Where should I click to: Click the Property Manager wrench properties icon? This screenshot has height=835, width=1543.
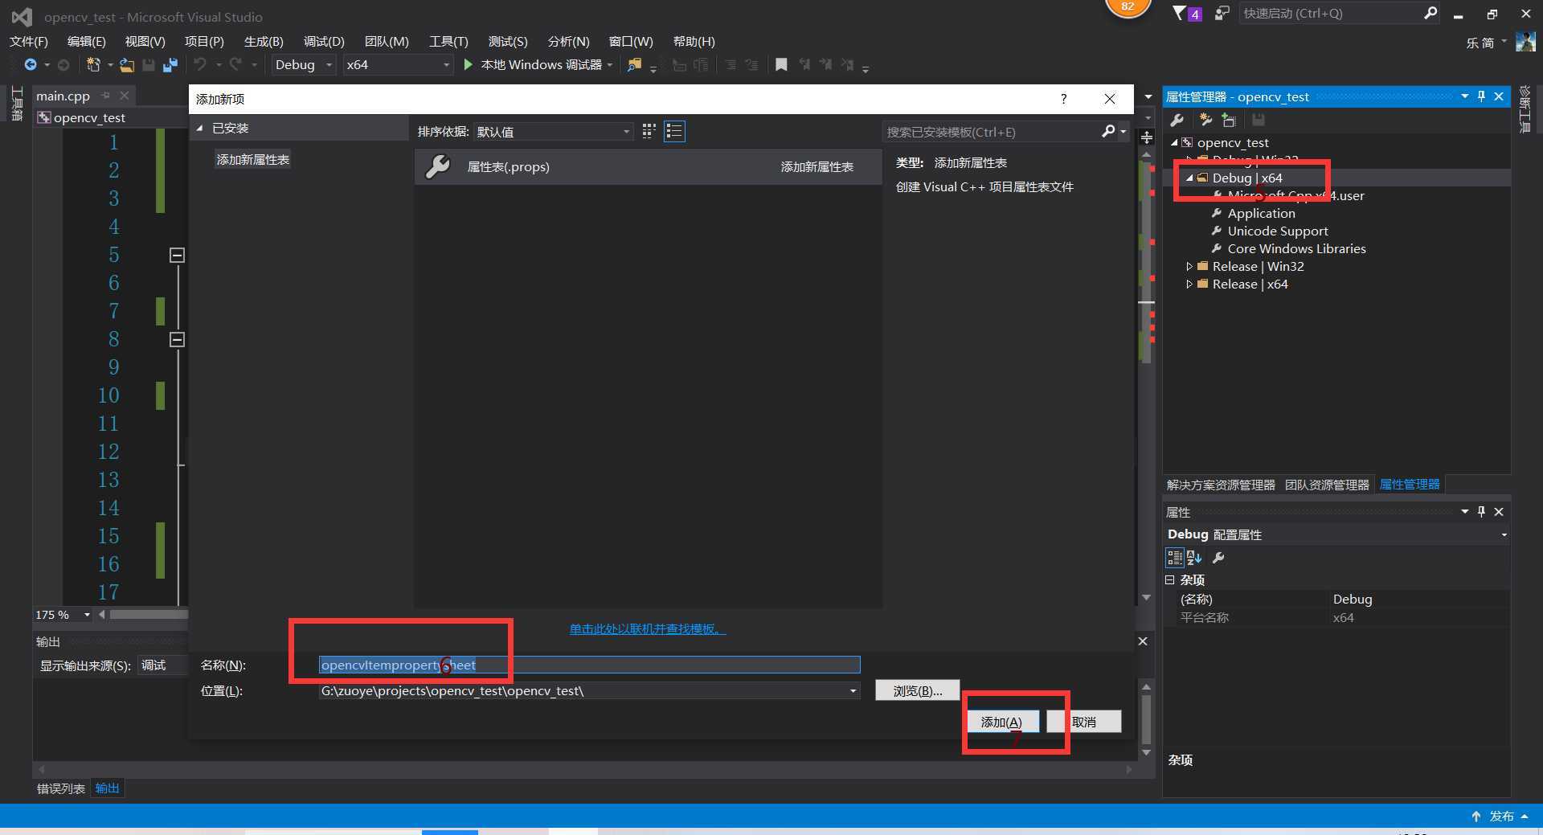coord(1177,120)
